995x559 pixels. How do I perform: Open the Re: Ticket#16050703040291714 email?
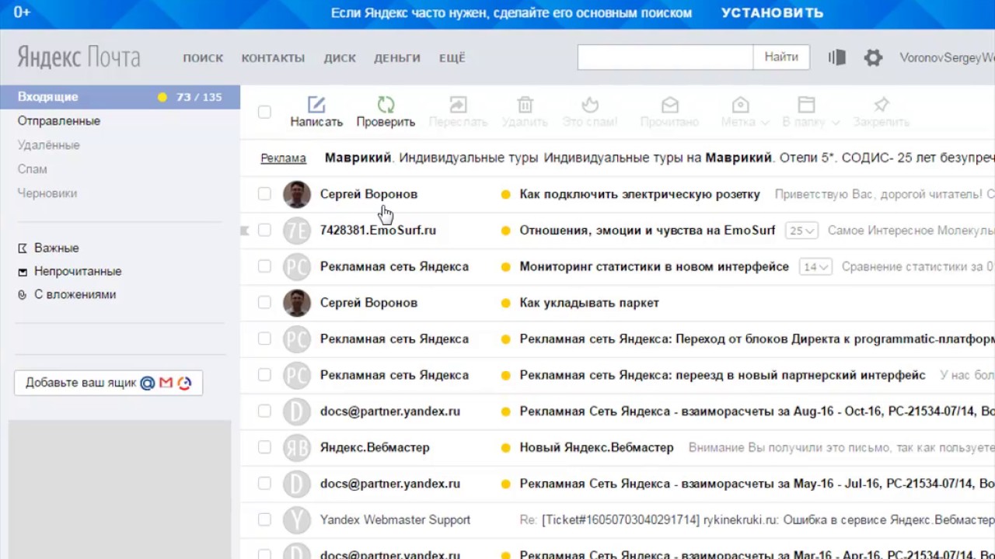tap(757, 520)
